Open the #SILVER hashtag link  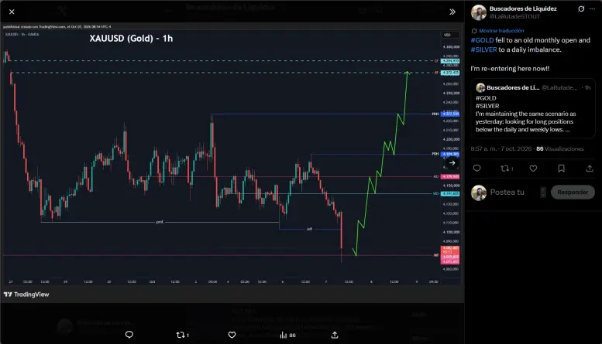483,49
